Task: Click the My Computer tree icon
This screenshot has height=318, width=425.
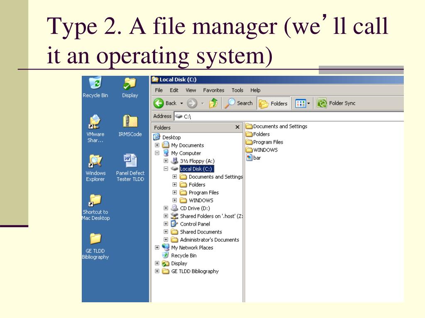Action: [166, 153]
